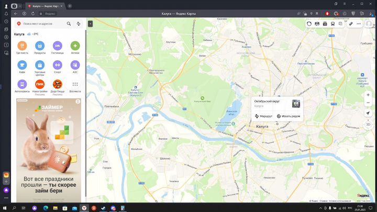
Task: Select the 'Калуга — Яндекс Карты' browser tab
Action: coord(45,6)
